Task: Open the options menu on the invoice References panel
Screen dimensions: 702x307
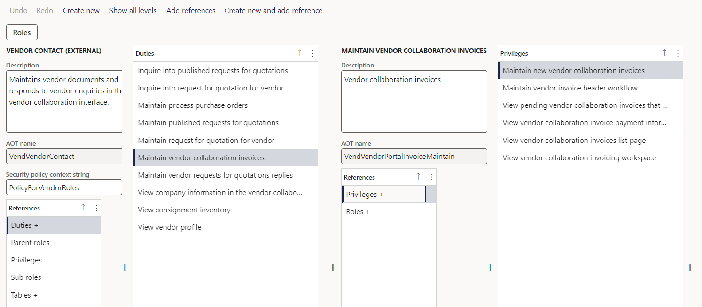Action: coord(431,177)
